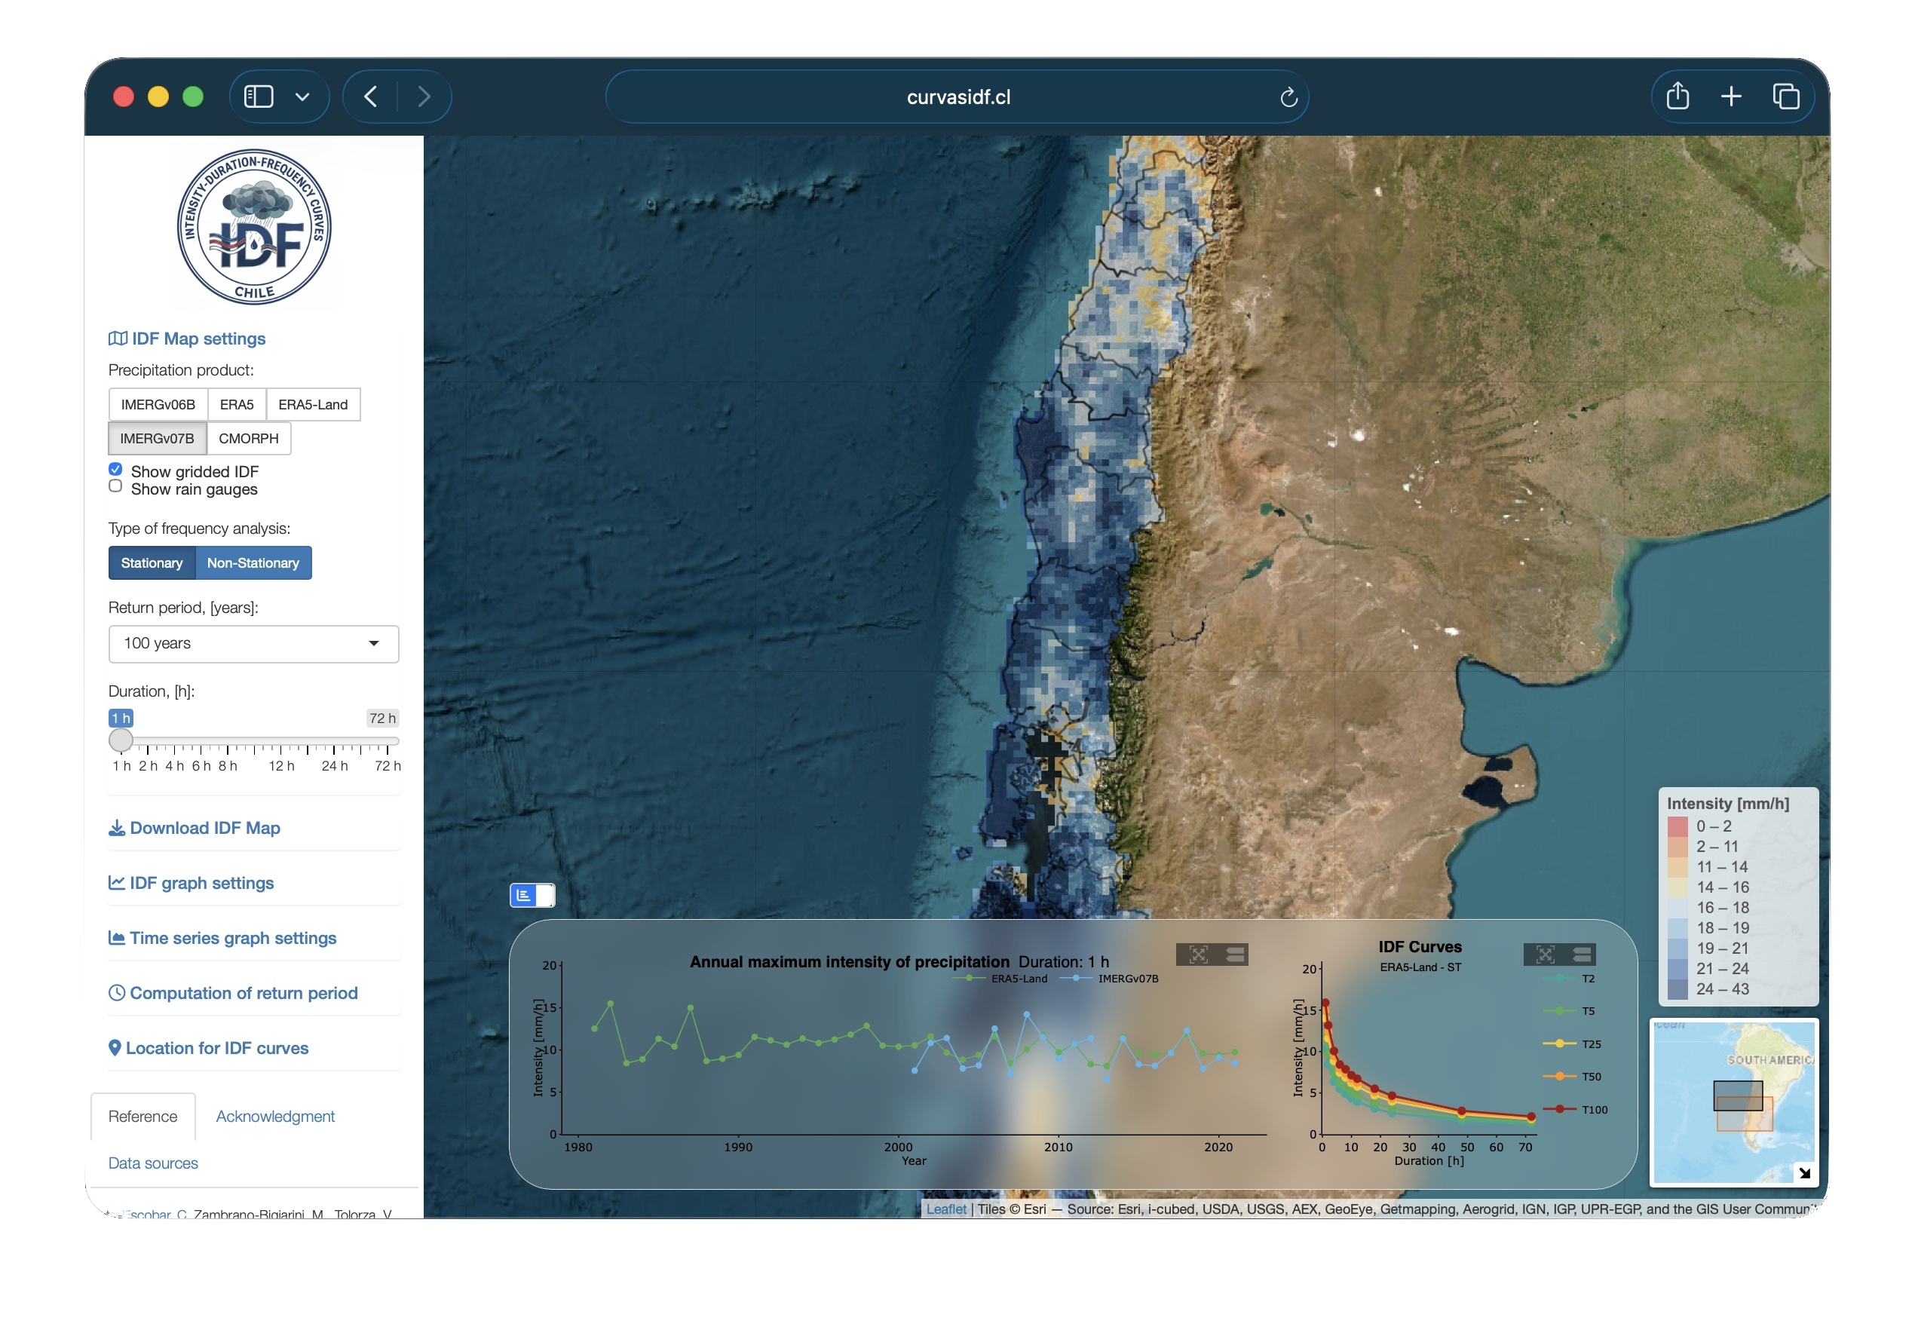Toggle the chart panel switch on the map

[533, 894]
